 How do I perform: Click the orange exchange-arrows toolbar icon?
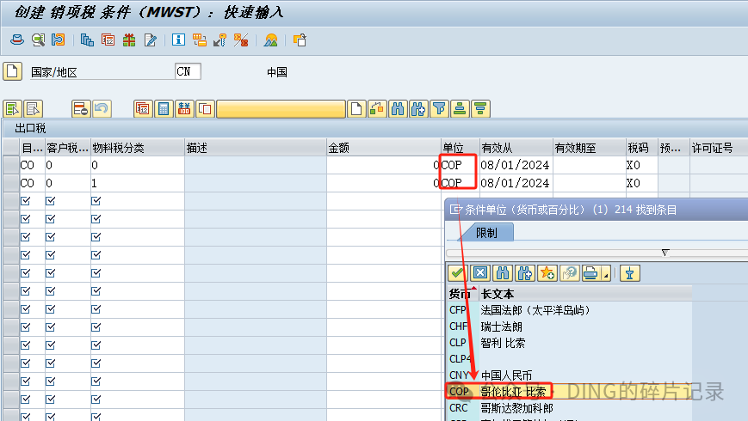click(x=59, y=40)
